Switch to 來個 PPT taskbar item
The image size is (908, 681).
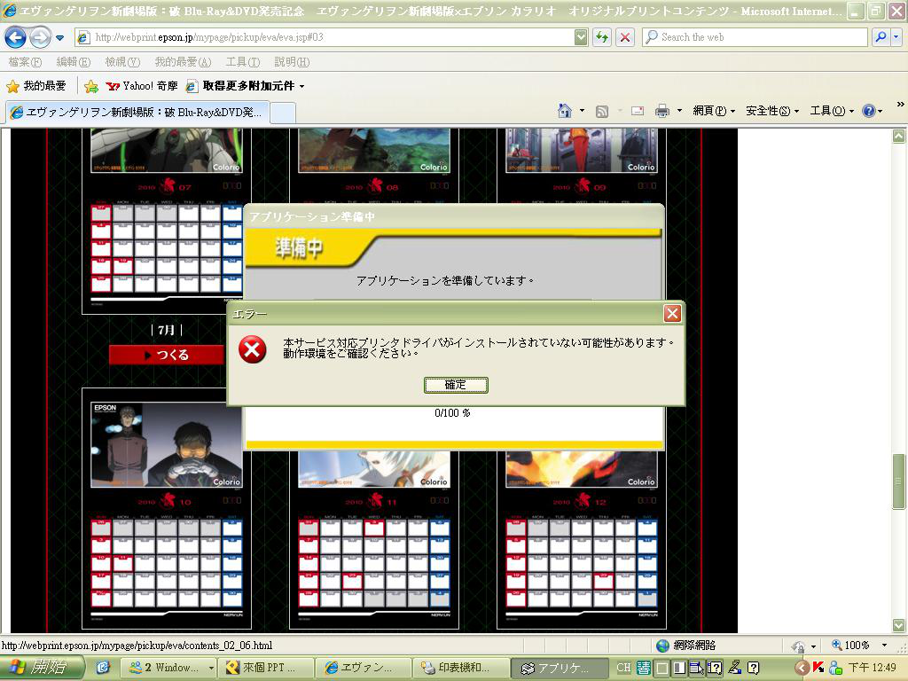coord(265,668)
